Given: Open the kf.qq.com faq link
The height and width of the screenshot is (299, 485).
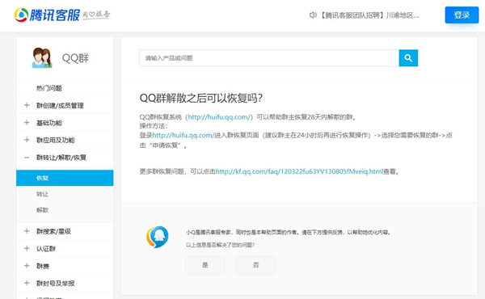Looking at the screenshot, I should (x=299, y=171).
